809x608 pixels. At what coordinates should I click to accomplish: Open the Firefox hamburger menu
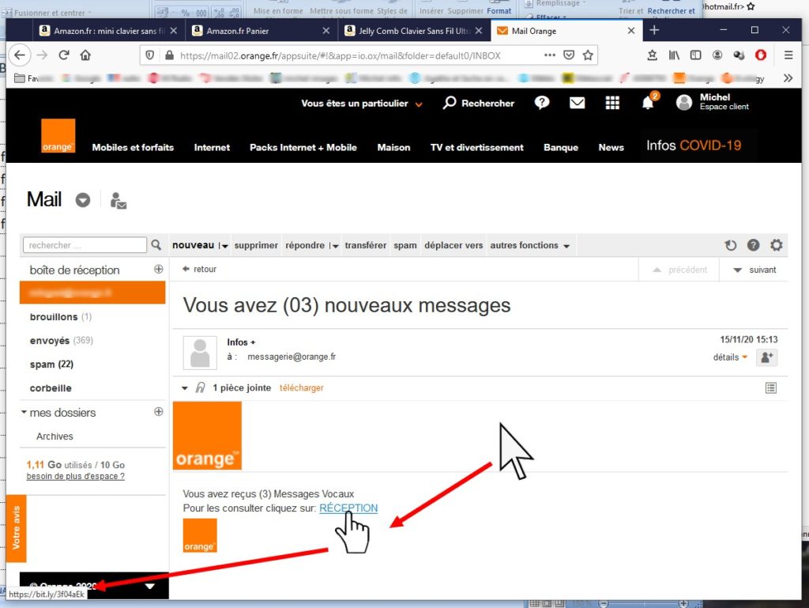click(788, 55)
